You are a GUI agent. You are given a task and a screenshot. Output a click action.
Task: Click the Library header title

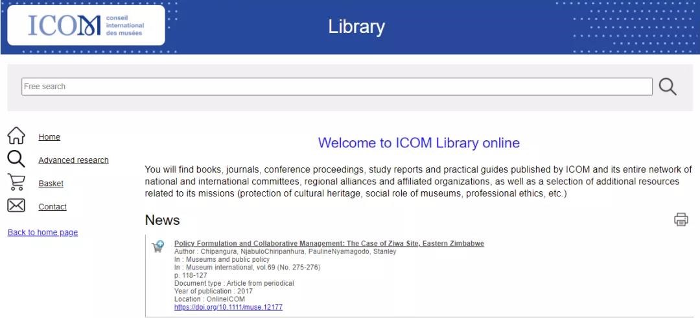pos(356,26)
